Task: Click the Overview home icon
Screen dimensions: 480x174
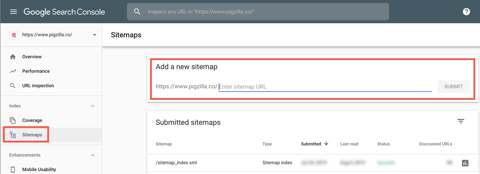Action: [x=13, y=57]
